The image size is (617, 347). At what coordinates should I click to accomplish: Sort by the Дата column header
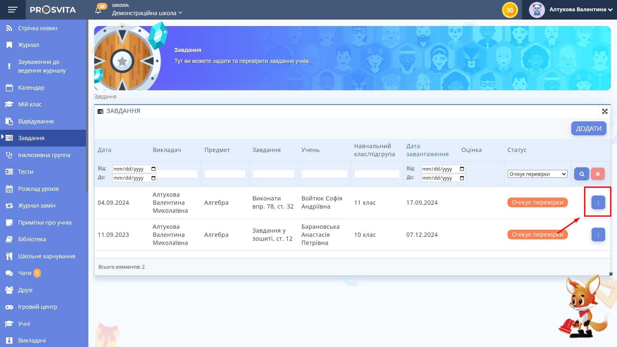(104, 150)
